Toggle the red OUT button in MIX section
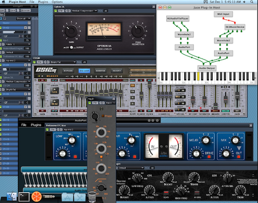258x203 pixels. tap(238, 157)
